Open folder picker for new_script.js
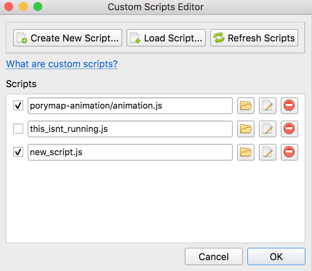The image size is (312, 271). click(x=245, y=152)
